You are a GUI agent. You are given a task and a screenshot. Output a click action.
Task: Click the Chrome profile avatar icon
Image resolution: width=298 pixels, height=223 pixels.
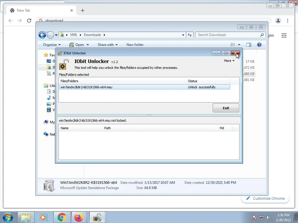[x=278, y=21]
